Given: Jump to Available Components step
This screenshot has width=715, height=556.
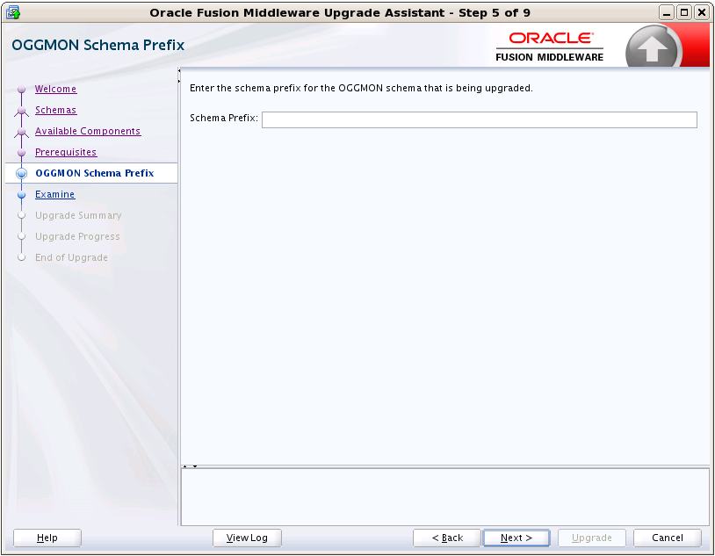Looking at the screenshot, I should point(88,131).
